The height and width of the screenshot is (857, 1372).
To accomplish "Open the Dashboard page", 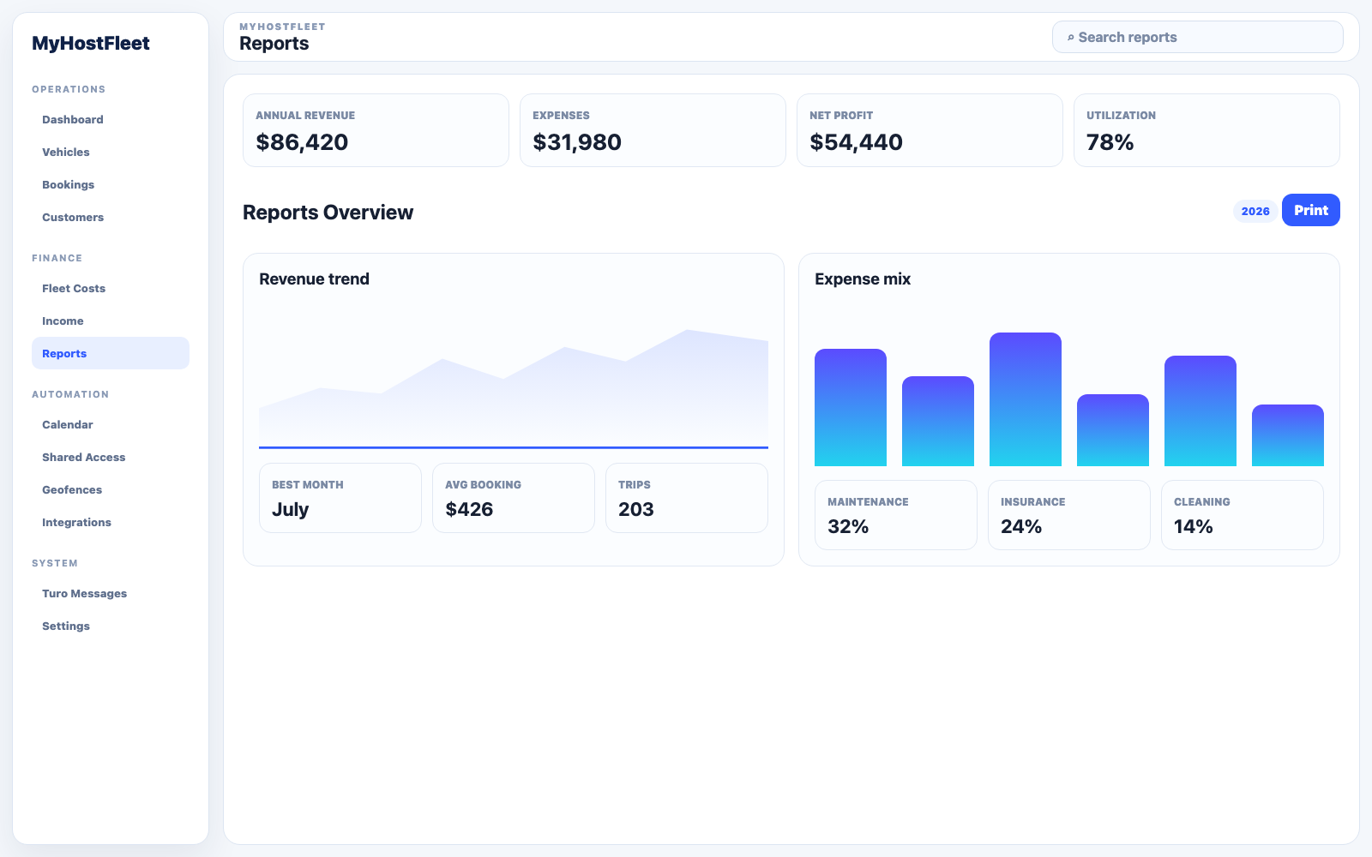I will 111,119.
